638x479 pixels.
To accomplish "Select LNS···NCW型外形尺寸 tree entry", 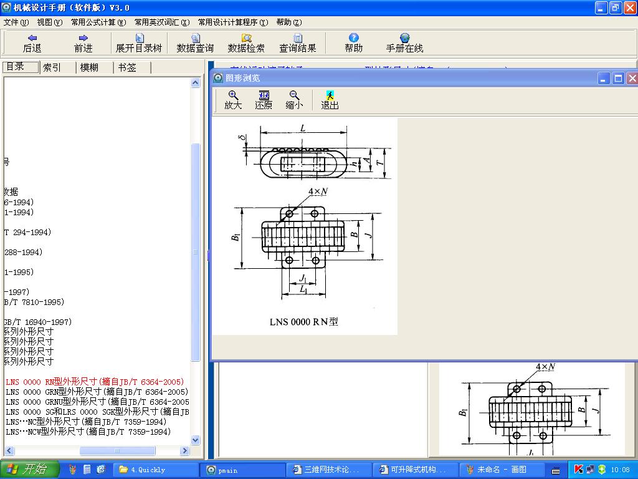I will click(x=88, y=432).
